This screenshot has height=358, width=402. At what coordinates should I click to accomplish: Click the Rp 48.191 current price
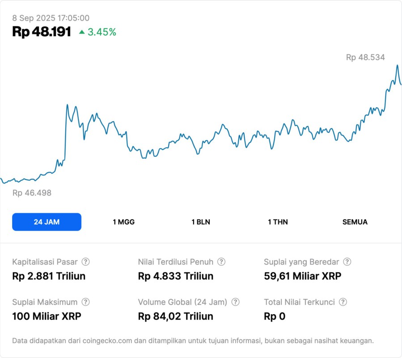(42, 32)
